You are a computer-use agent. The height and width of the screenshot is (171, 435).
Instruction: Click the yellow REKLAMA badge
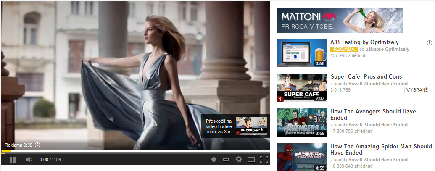click(x=344, y=49)
